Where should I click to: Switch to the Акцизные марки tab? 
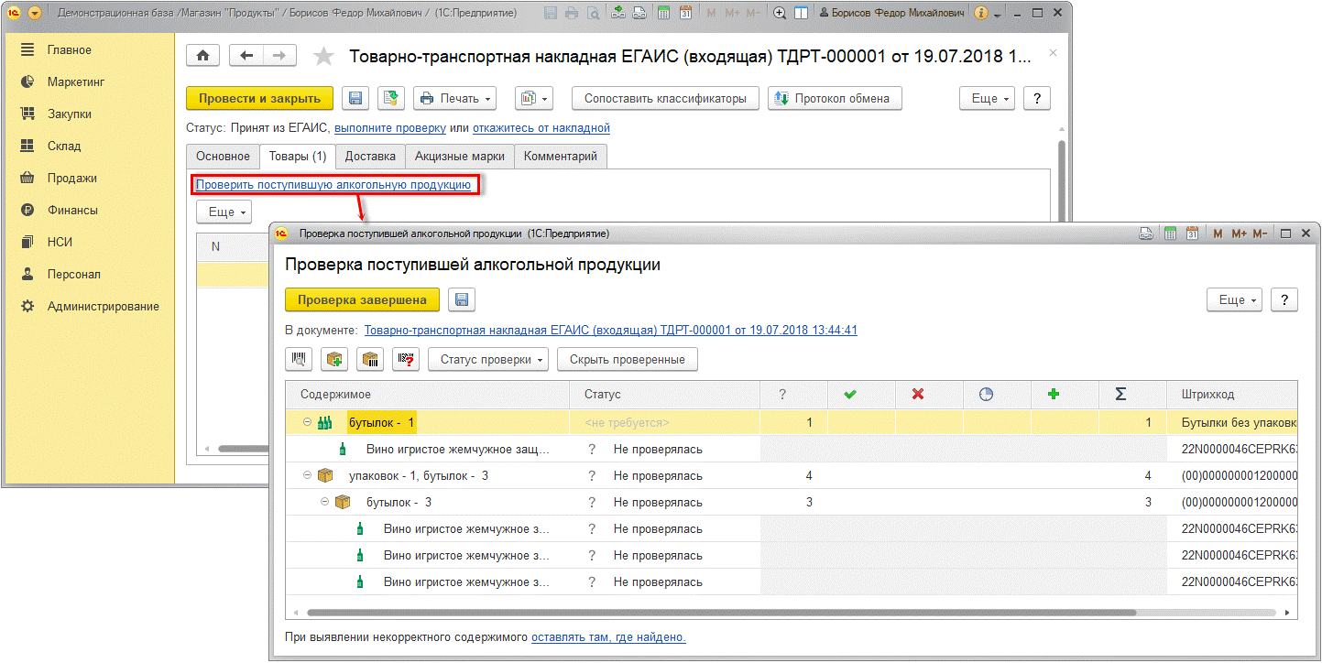tap(460, 157)
